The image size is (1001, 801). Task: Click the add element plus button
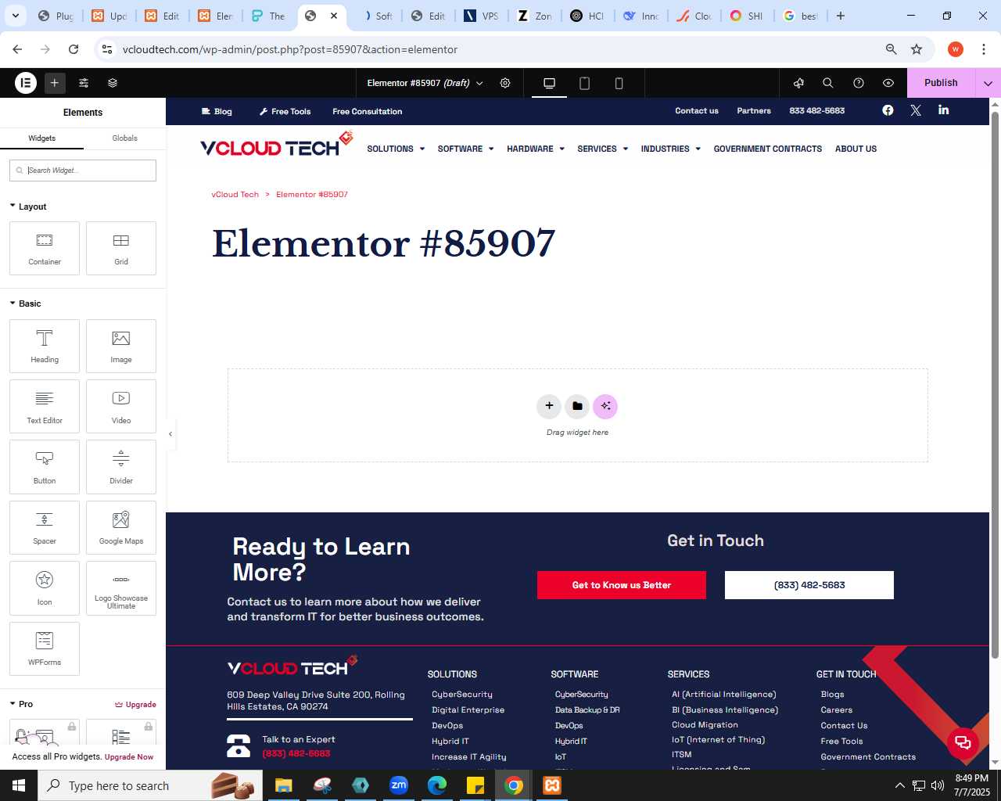tap(54, 82)
